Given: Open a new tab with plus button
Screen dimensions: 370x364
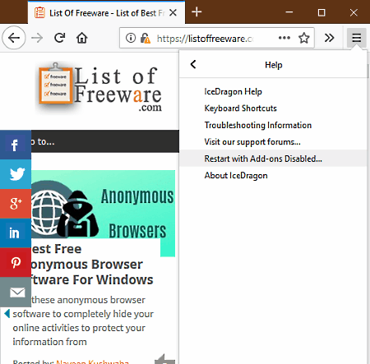Looking at the screenshot, I should coord(197,12).
